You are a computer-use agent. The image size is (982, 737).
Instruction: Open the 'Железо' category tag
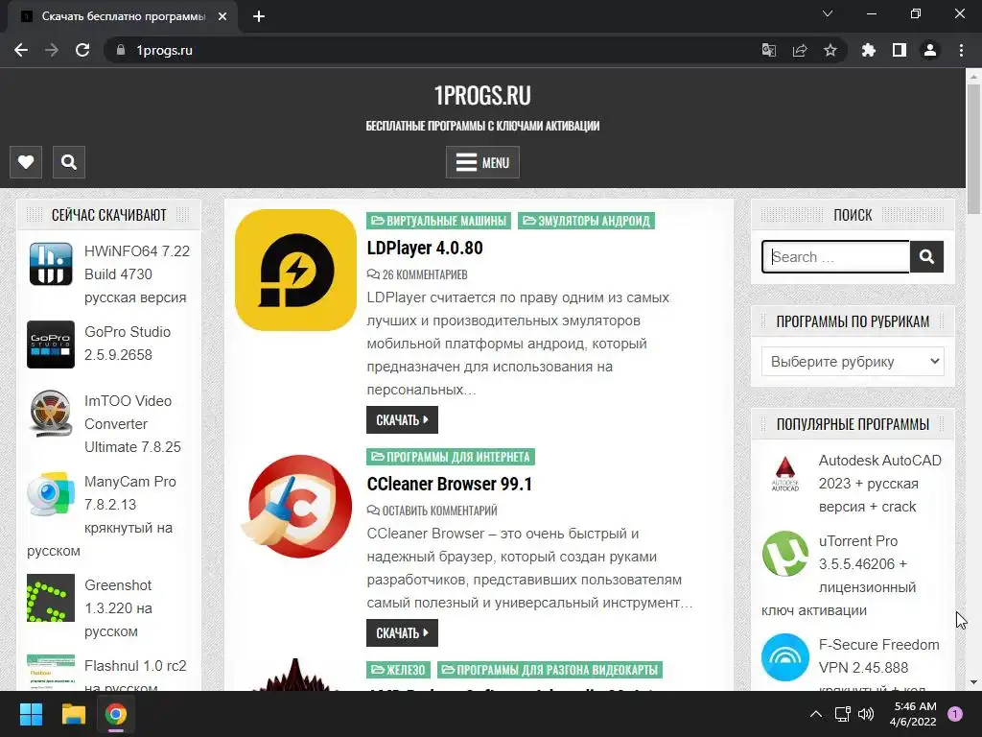click(398, 670)
